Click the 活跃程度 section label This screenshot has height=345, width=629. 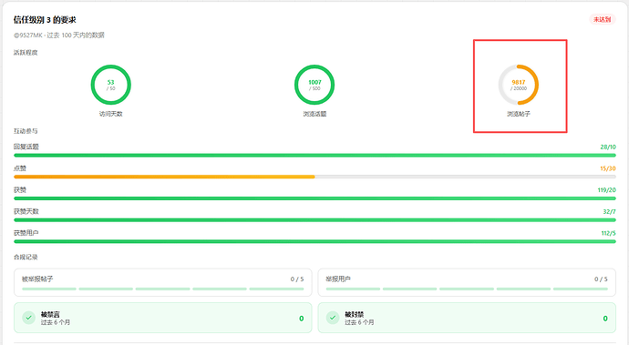pyautogui.click(x=26, y=53)
